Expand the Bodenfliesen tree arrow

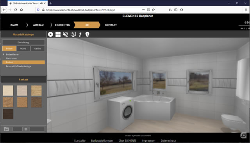point(4,54)
